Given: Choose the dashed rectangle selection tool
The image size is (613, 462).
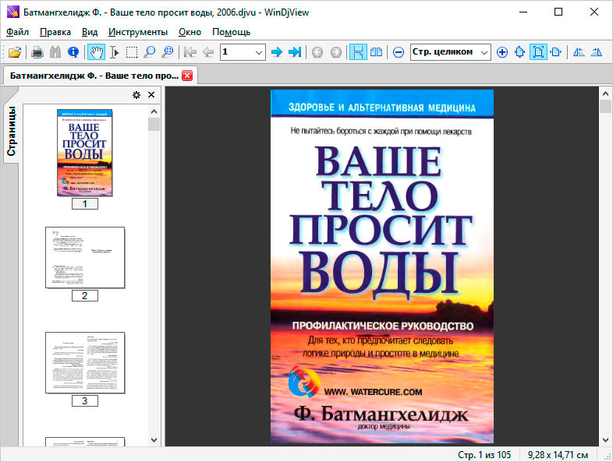Looking at the screenshot, I should [132, 52].
